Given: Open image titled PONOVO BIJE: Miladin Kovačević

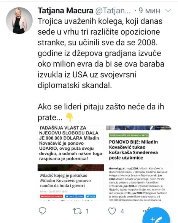Looking at the screenshot, I should pyautogui.click(x=139, y=144).
